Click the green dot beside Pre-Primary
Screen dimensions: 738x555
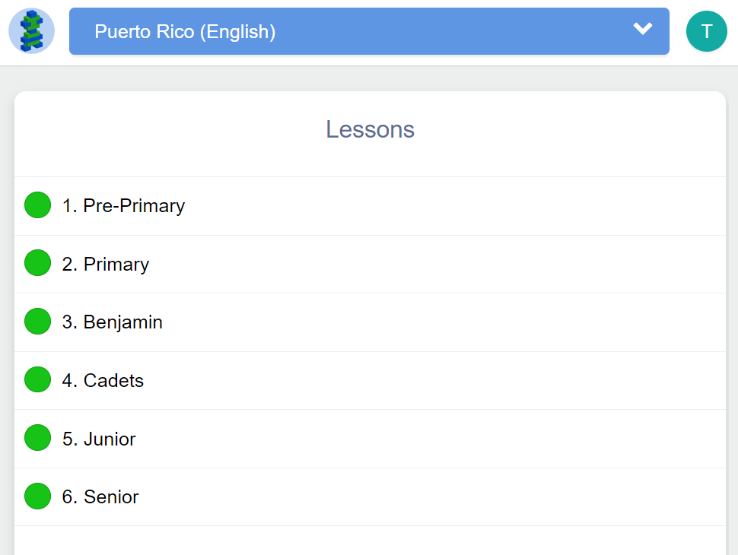pyautogui.click(x=37, y=205)
